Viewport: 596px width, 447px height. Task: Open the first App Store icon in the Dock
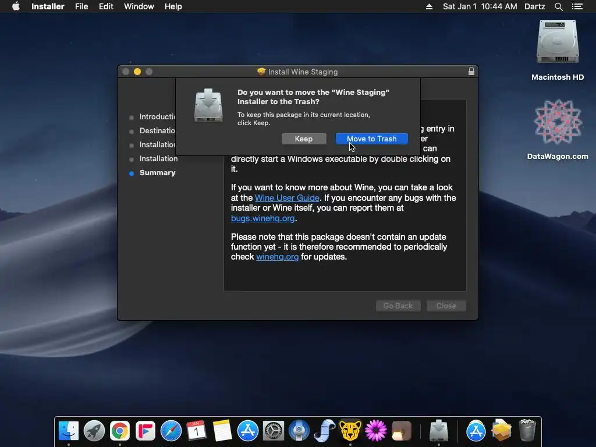click(x=248, y=431)
